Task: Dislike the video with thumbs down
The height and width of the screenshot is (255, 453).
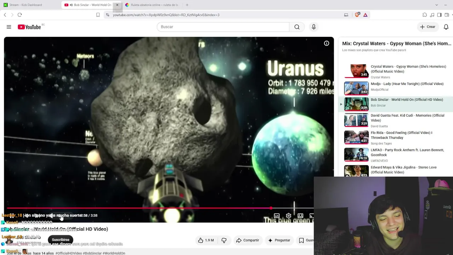Action: pyautogui.click(x=224, y=240)
